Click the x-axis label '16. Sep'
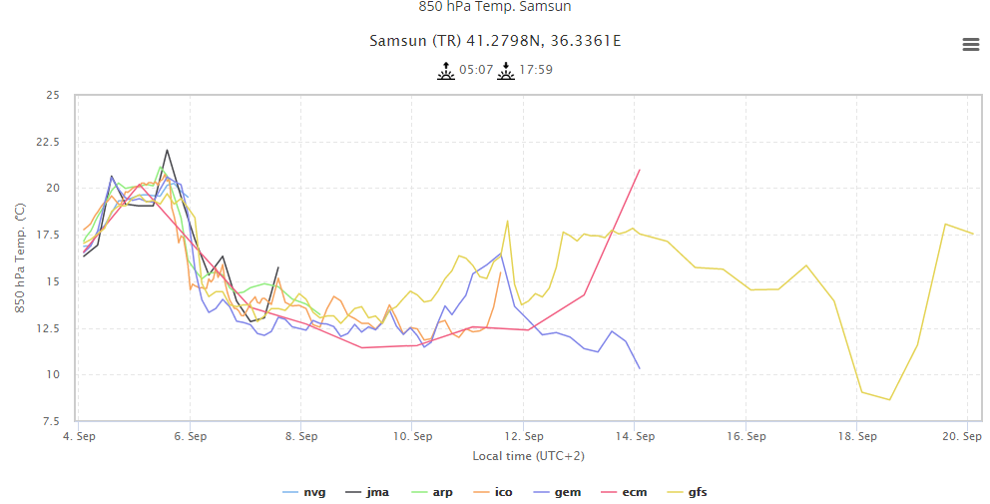Screen dimensions: 990x504 [746, 436]
